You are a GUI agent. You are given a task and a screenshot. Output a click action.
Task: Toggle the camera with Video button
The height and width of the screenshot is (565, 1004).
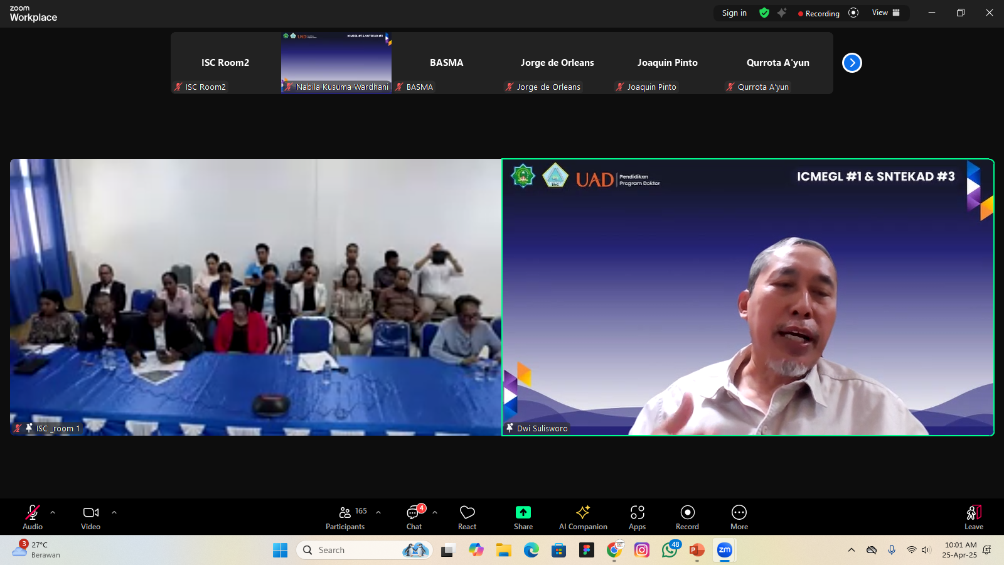(91, 517)
